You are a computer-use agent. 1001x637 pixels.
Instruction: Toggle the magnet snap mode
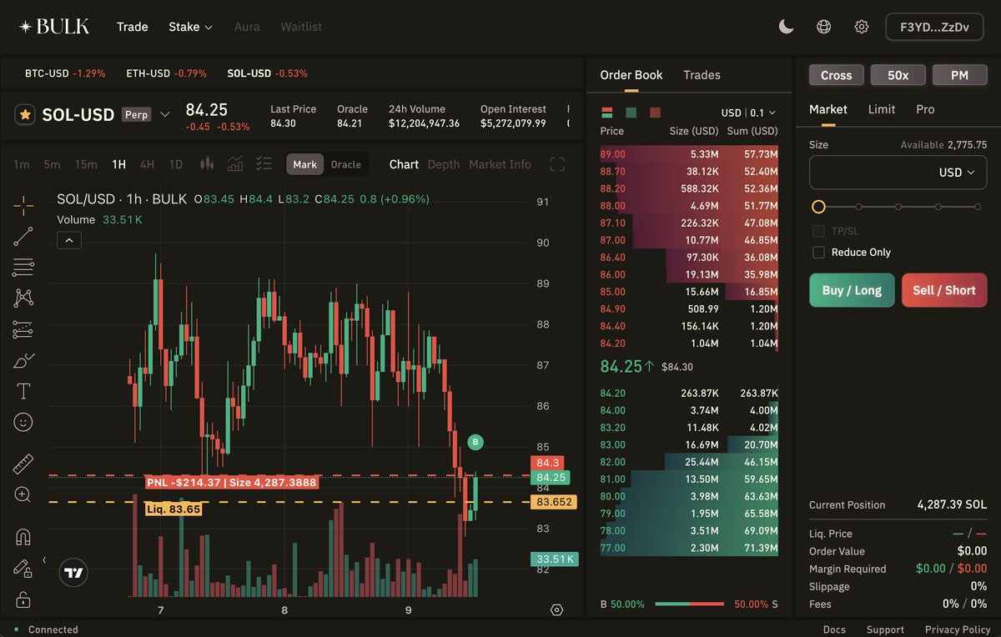[x=23, y=537]
